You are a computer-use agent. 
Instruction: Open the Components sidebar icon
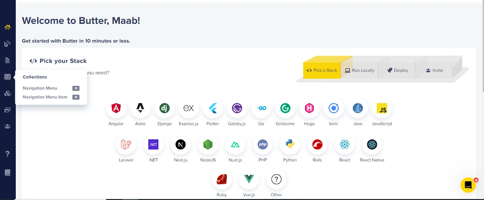tap(7, 93)
